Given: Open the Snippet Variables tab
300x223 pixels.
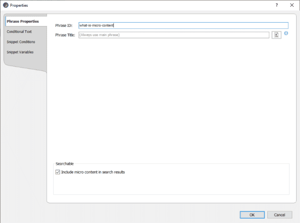Looking at the screenshot, I should pyautogui.click(x=20, y=52).
